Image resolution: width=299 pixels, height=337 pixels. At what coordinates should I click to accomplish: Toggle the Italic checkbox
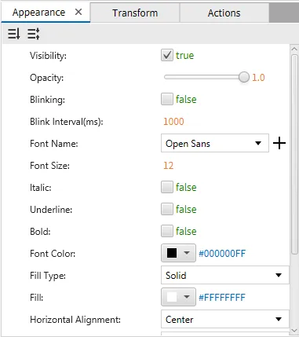(x=167, y=187)
